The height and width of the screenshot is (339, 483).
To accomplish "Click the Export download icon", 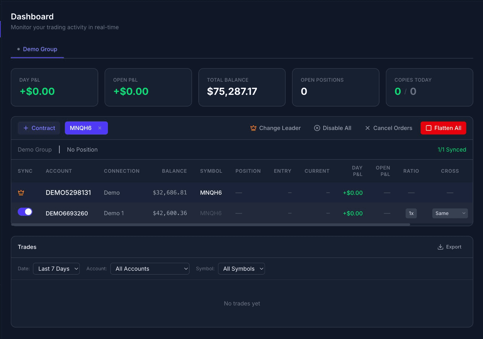I will coord(440,247).
